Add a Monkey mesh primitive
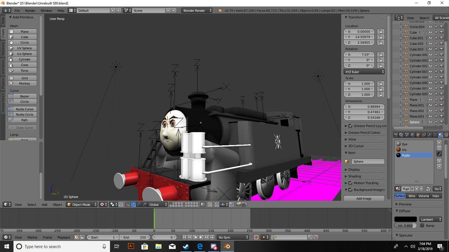The image size is (449, 252). point(22,83)
